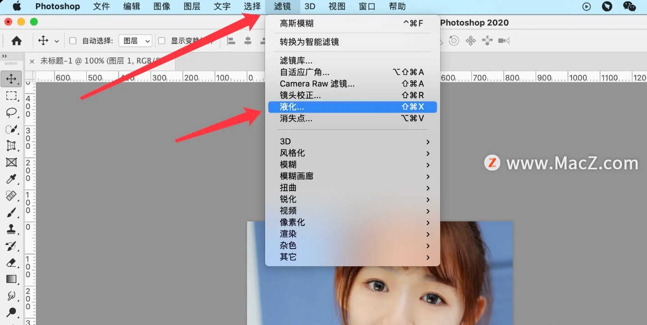Open the WeChat menu bar icon
This screenshot has height=325, width=647.
pyautogui.click(x=629, y=6)
